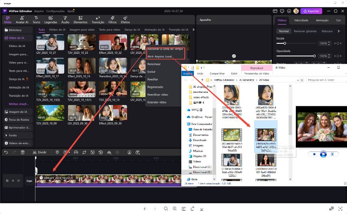Switch to Animação tab
347x214 pixels.
(322, 20)
